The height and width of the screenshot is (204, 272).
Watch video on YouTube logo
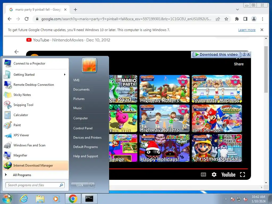click(x=228, y=175)
